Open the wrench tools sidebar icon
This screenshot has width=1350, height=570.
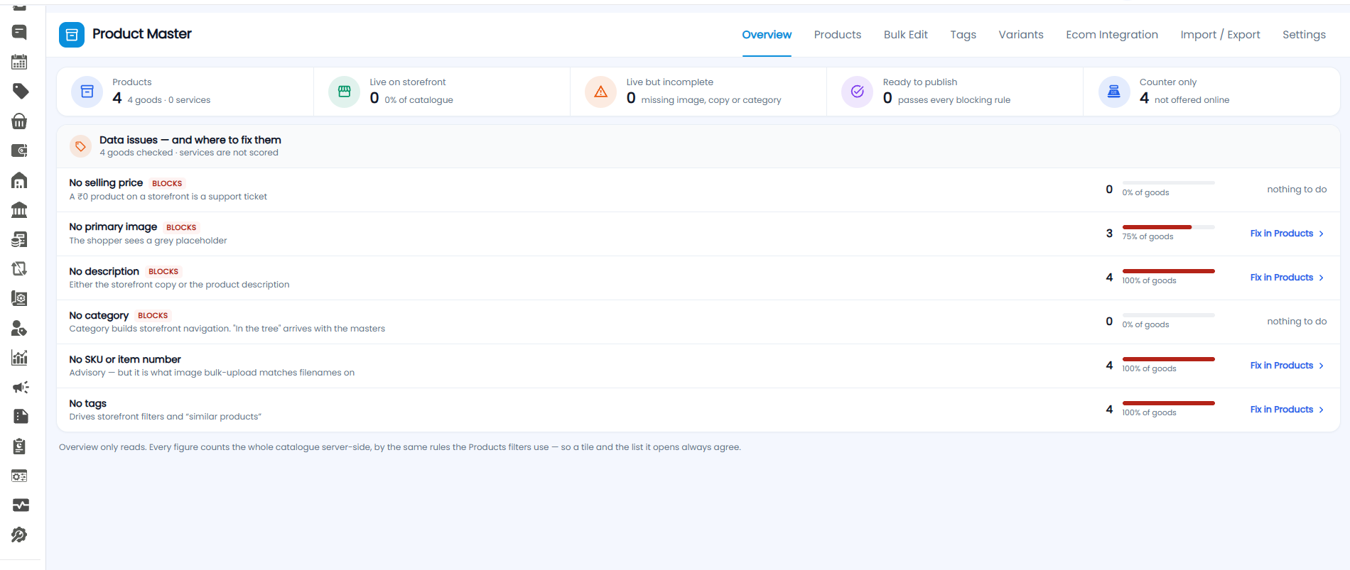coord(19,535)
